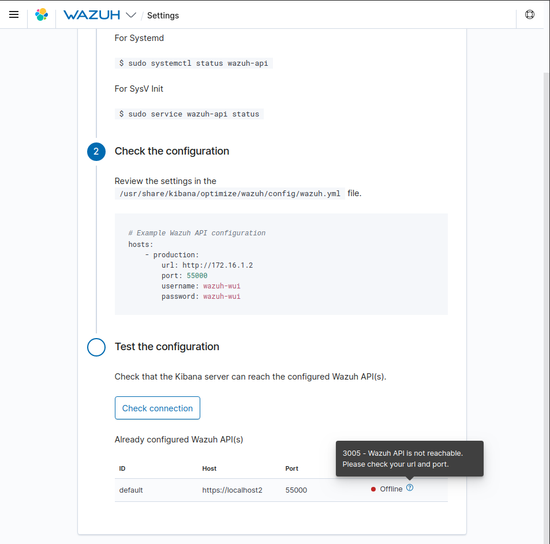Click the red Offline status dot
Image resolution: width=550 pixels, height=544 pixels.
pos(375,489)
